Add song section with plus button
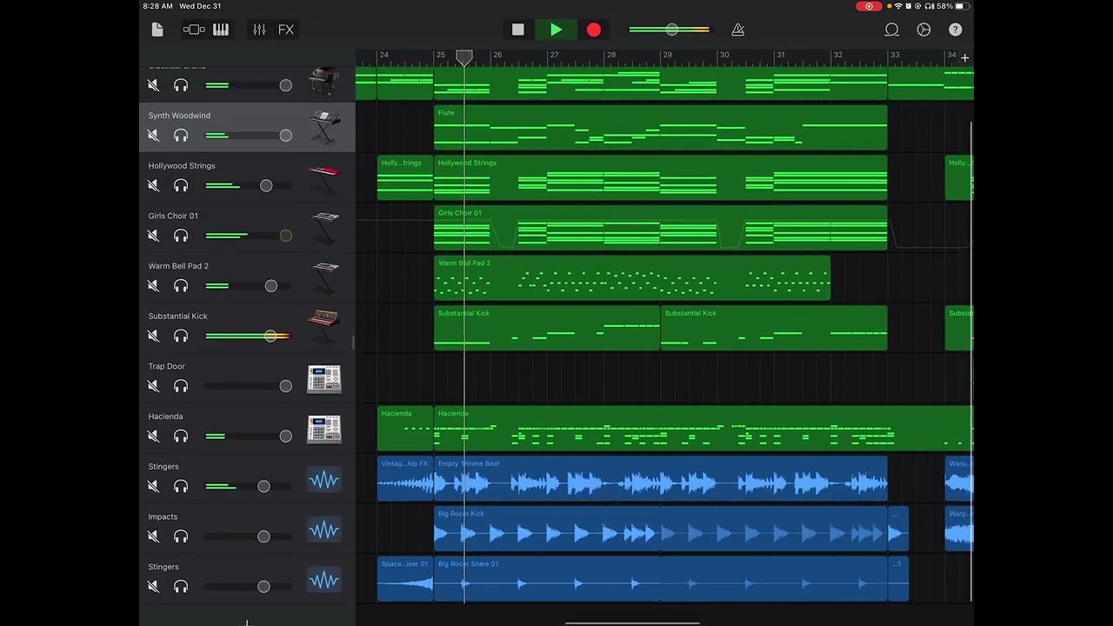 tap(964, 57)
